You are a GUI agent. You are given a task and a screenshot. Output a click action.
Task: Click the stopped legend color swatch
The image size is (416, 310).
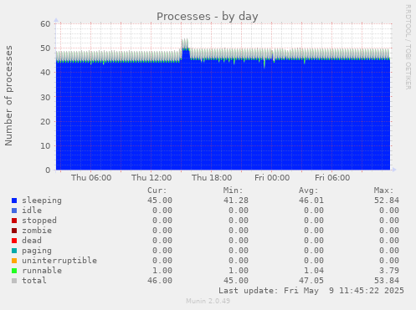[14, 221]
